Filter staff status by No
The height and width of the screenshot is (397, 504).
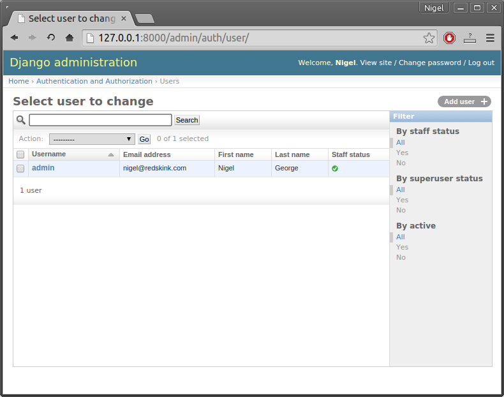pyautogui.click(x=401, y=163)
